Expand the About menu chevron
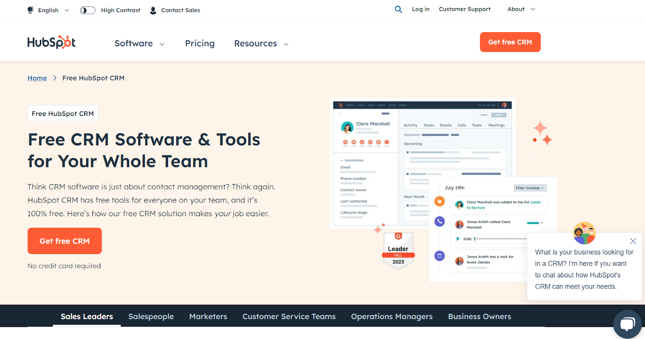The width and height of the screenshot is (645, 339). [533, 9]
